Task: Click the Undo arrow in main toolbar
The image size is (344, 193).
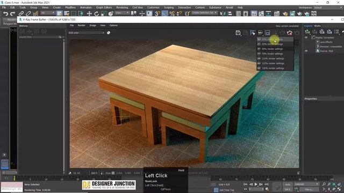Action: [5, 13]
